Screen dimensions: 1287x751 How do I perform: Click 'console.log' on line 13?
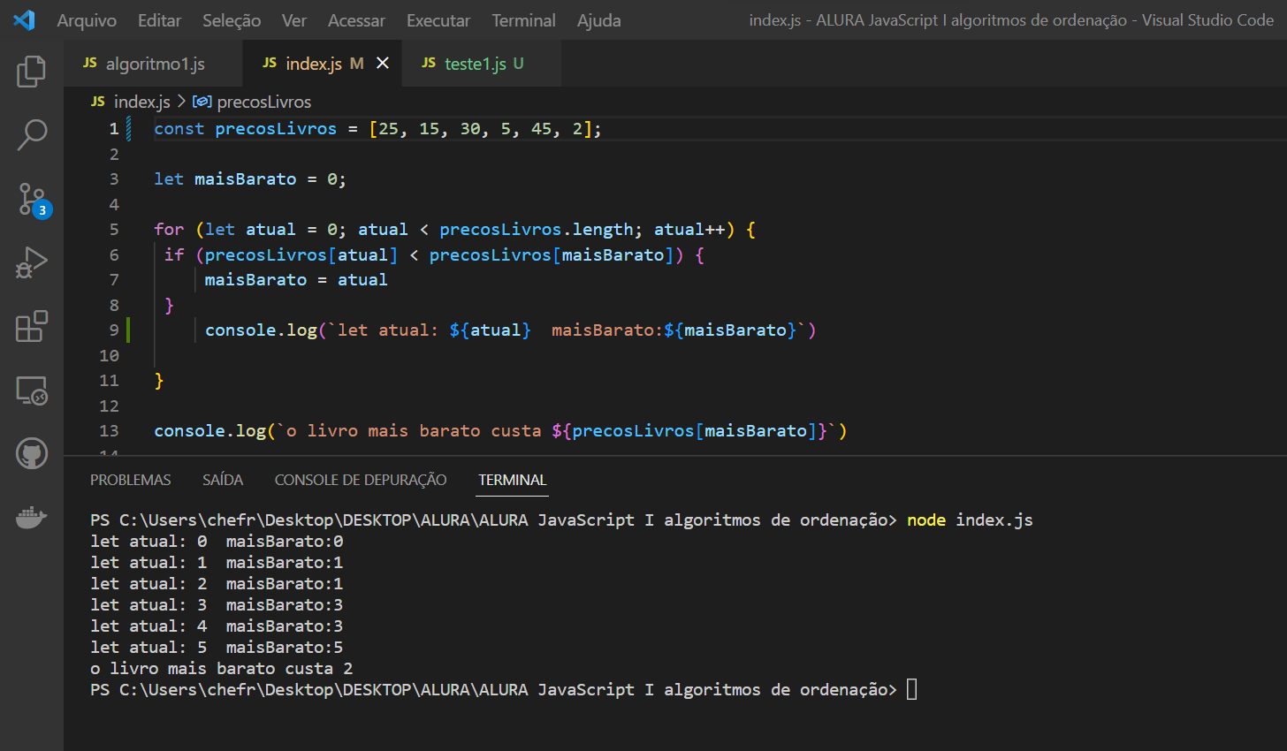coord(209,431)
